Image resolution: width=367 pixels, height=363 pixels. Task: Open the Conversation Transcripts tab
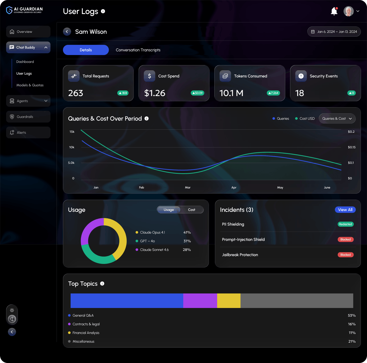[x=138, y=50]
